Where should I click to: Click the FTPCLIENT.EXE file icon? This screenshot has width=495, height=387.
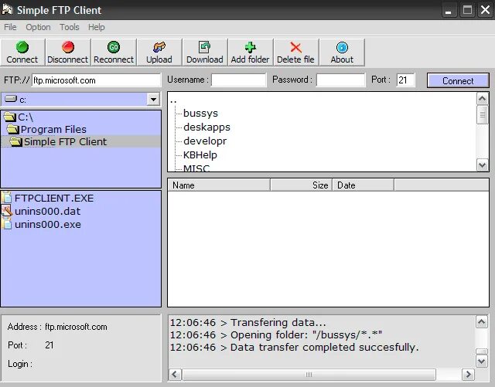(x=7, y=198)
